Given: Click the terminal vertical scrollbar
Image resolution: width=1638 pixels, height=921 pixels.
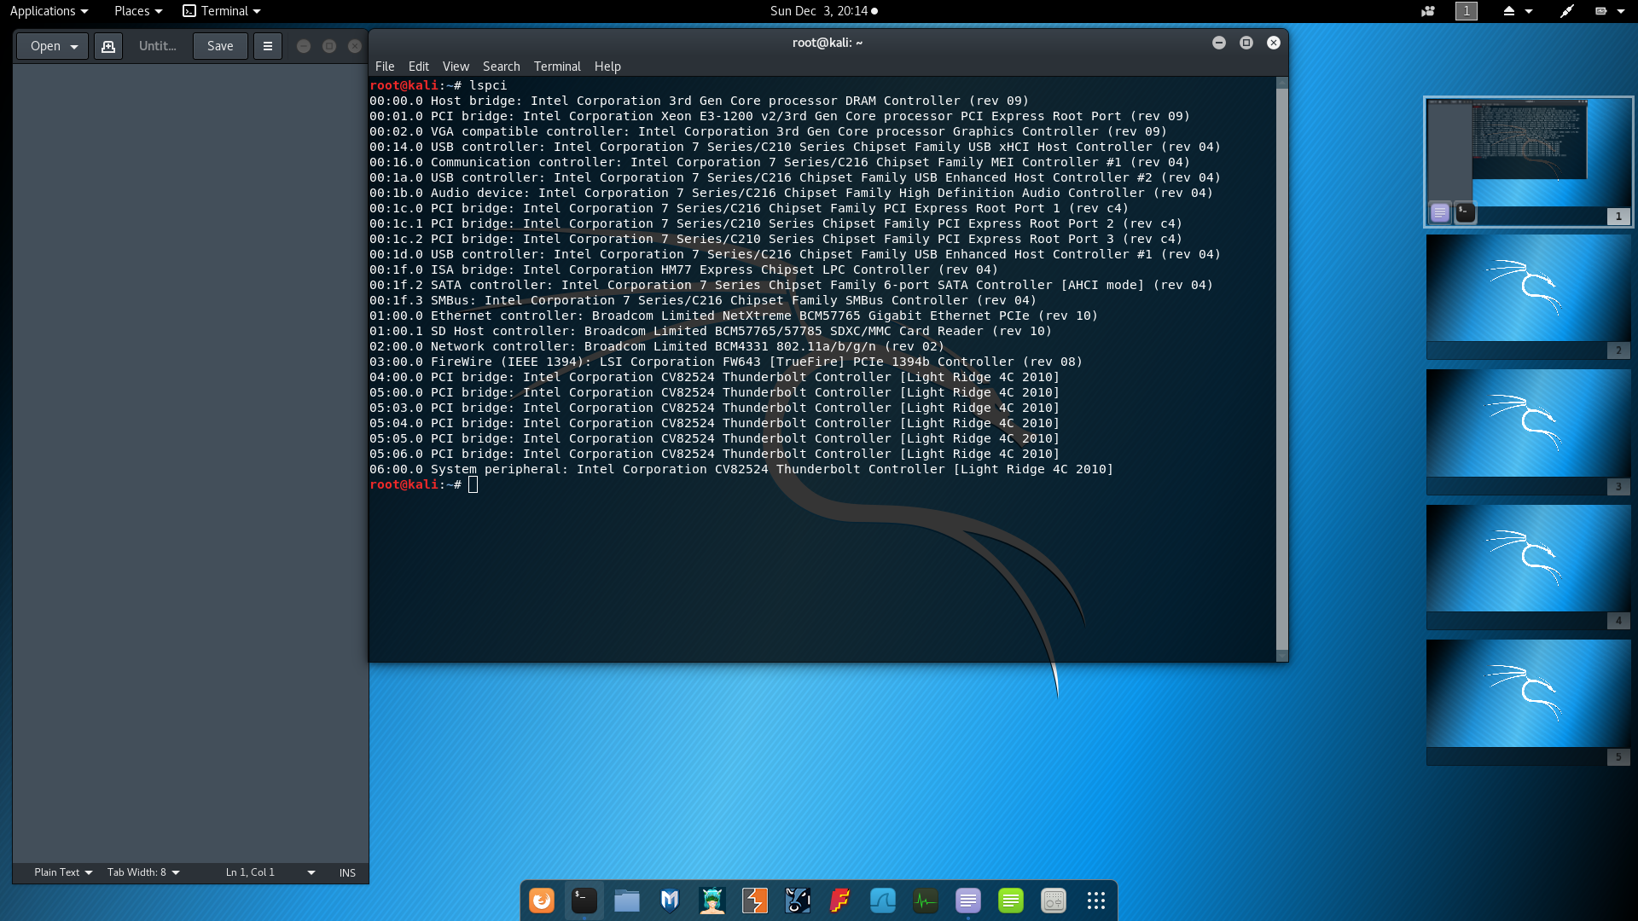Looking at the screenshot, I should coord(1281,367).
